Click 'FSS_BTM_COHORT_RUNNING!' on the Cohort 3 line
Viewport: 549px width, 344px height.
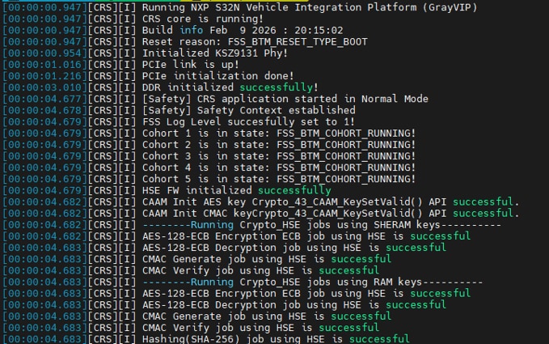(346, 156)
